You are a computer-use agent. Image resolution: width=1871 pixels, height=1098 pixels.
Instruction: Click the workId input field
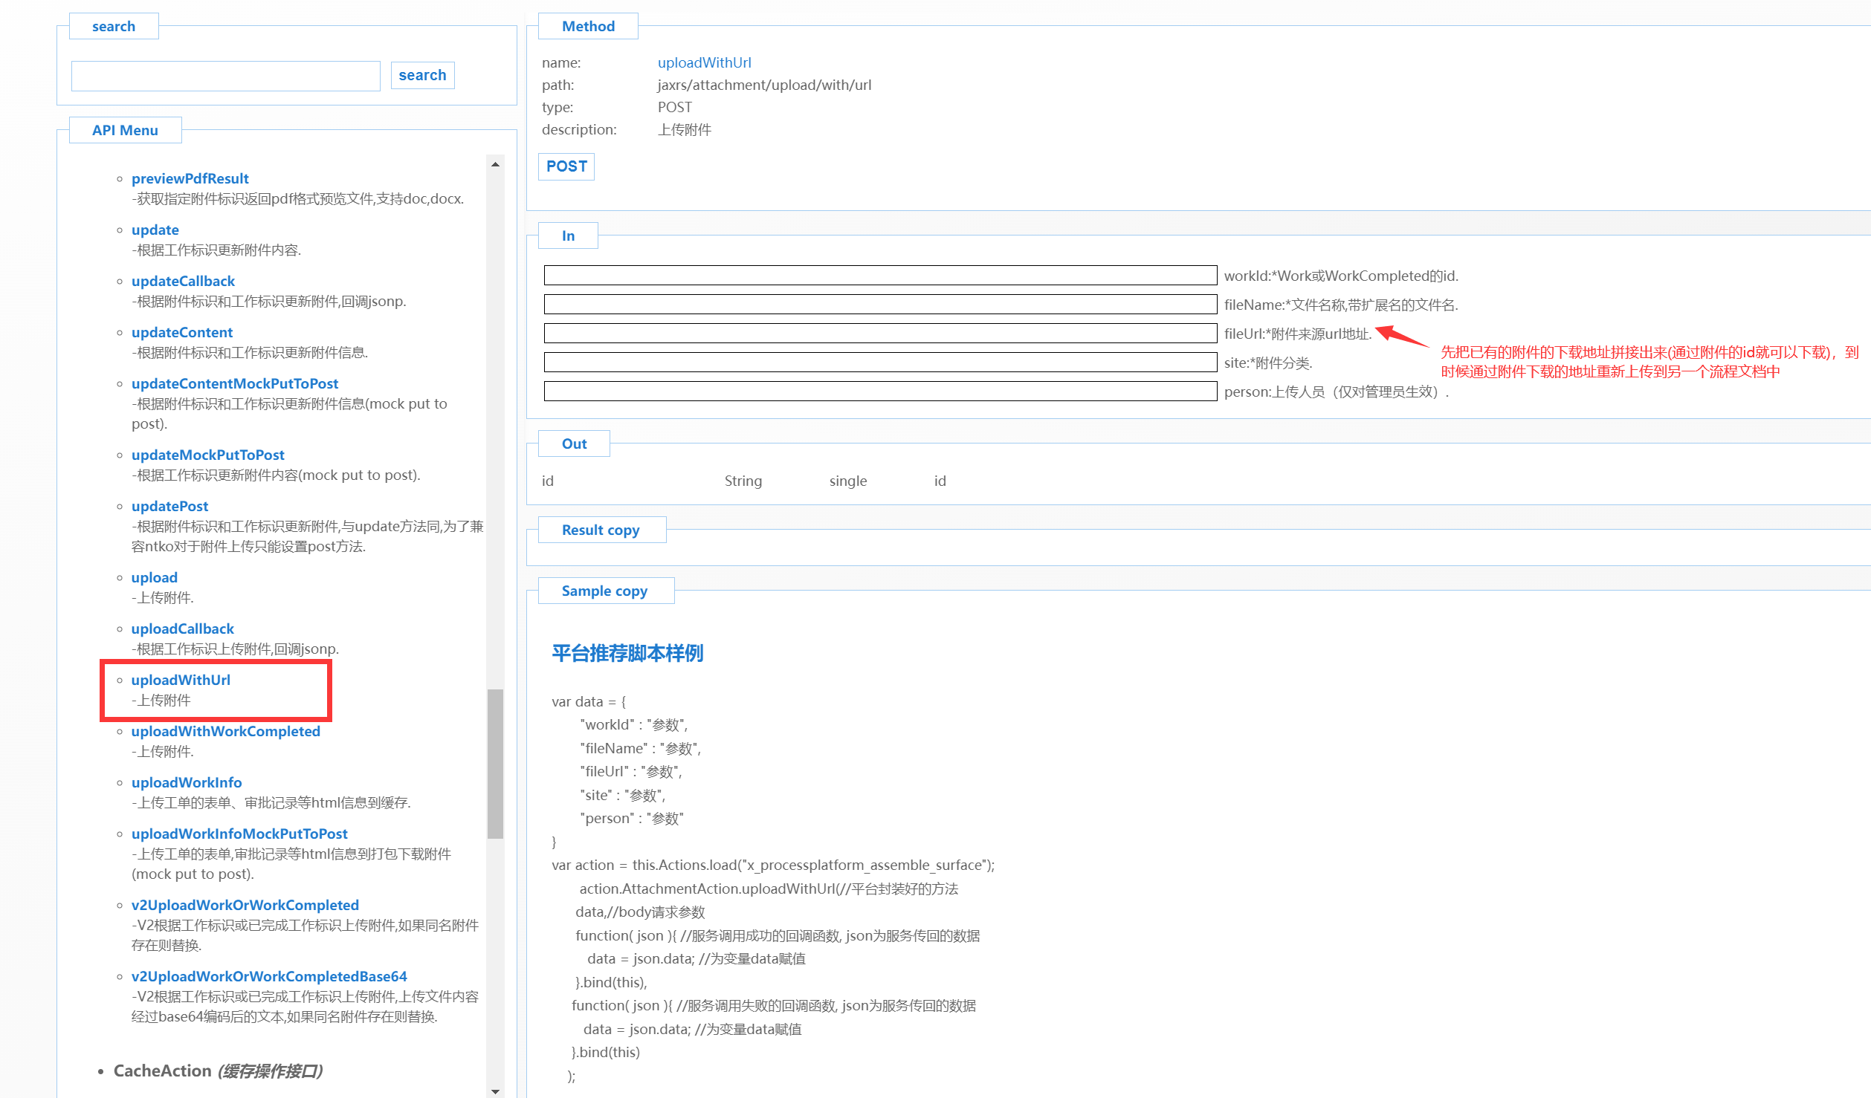(879, 276)
